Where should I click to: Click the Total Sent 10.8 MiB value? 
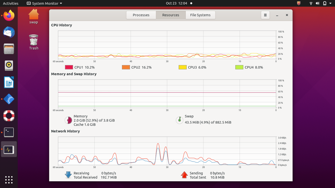pos(217,177)
